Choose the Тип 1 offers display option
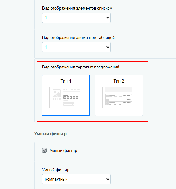 pos(66,95)
